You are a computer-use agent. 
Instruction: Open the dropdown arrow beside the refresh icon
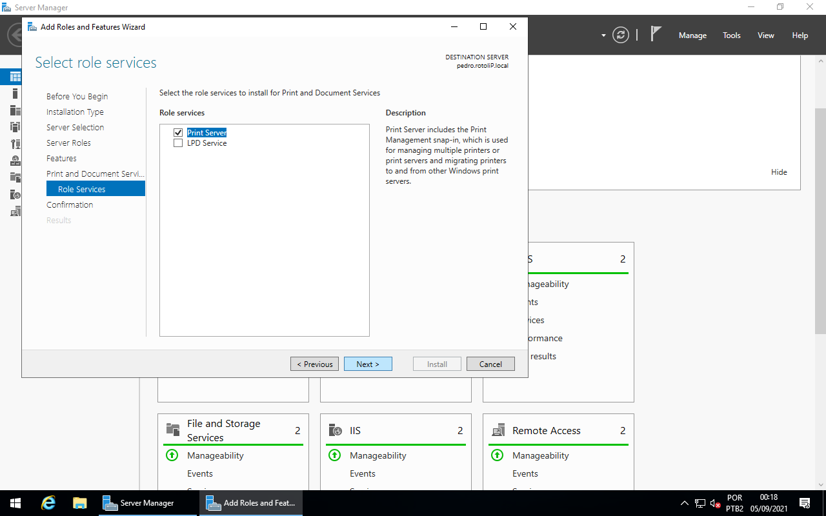point(603,35)
